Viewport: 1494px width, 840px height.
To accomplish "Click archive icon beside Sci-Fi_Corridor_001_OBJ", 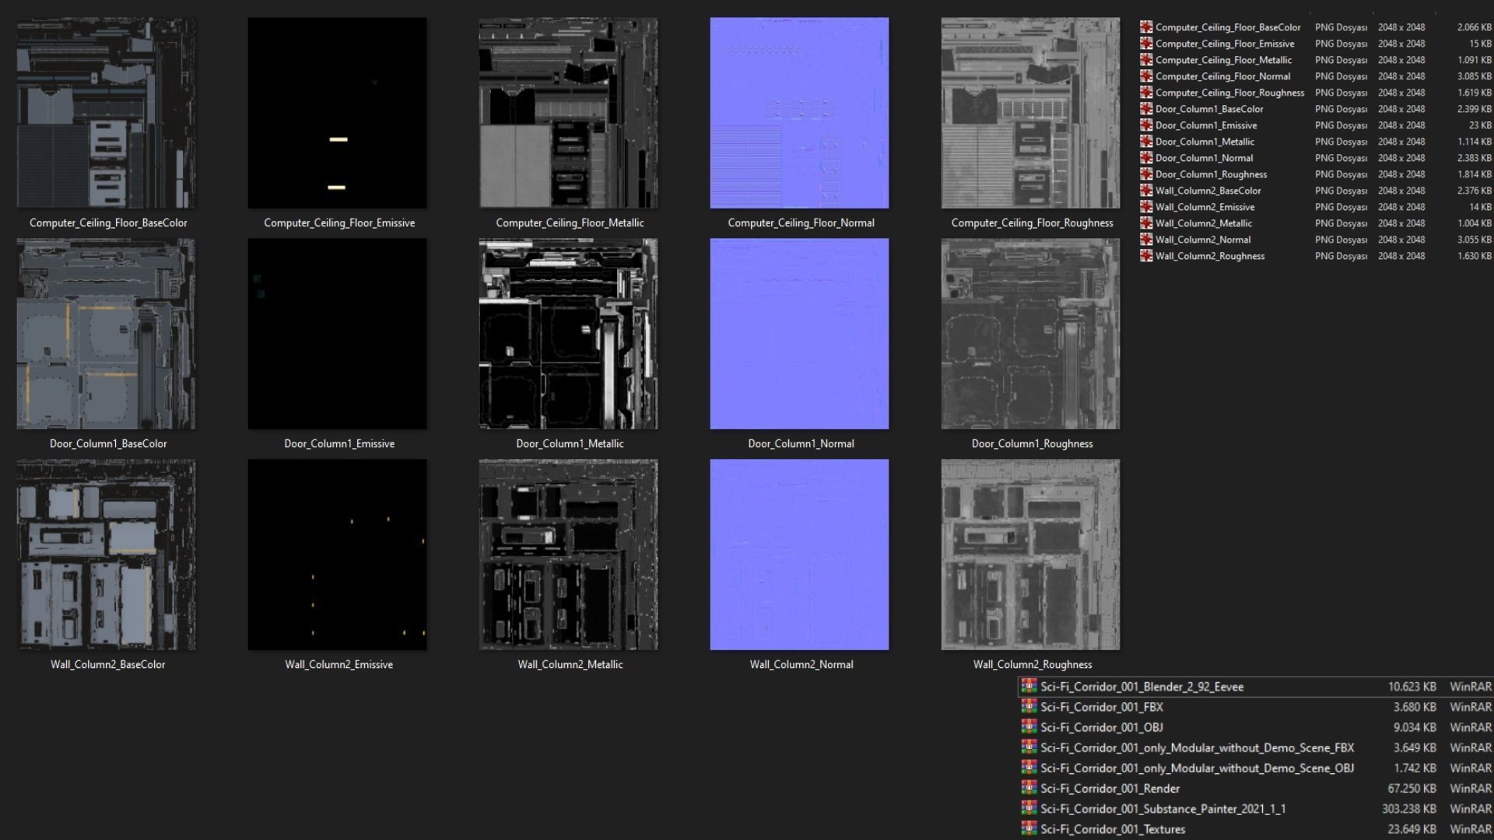I will click(x=1029, y=726).
